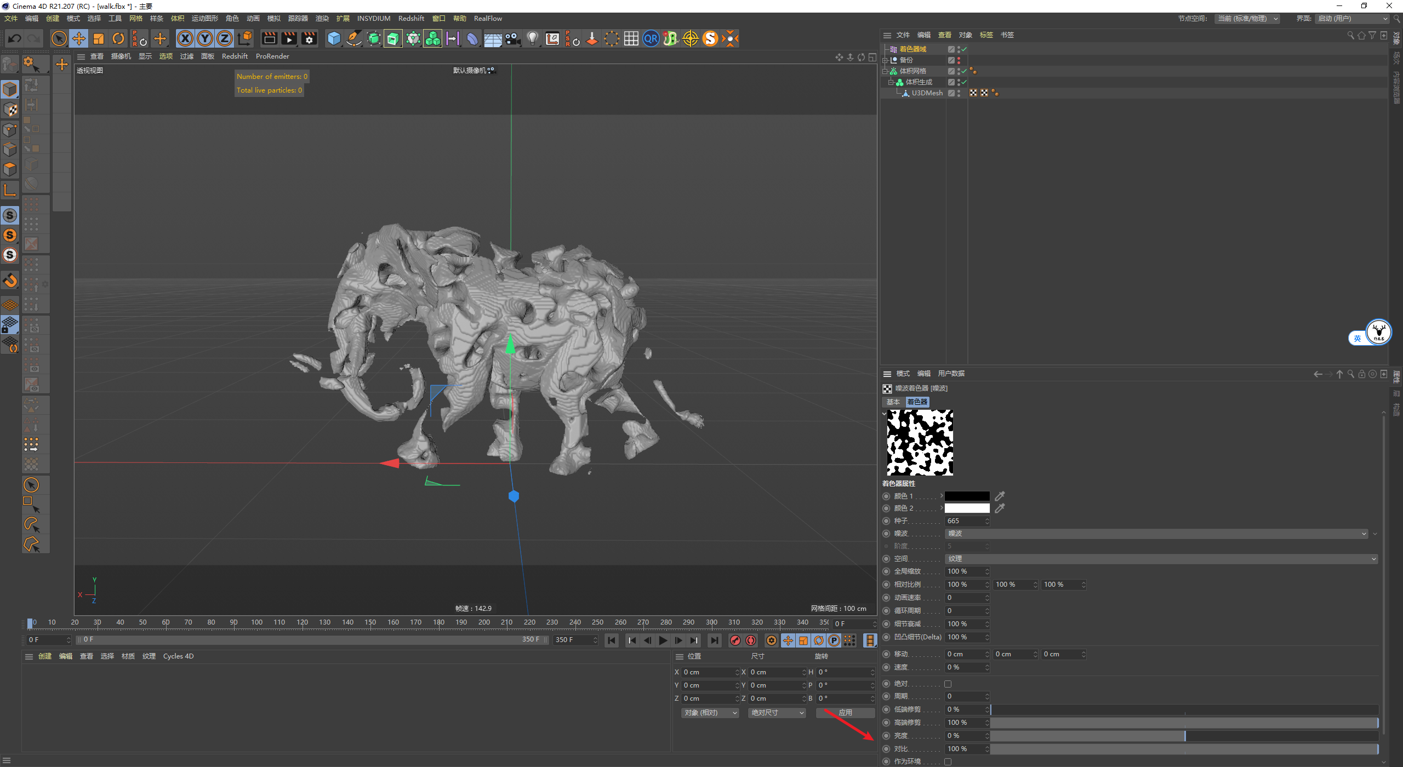The height and width of the screenshot is (767, 1403).
Task: Click the 应用 apply button
Action: (845, 713)
